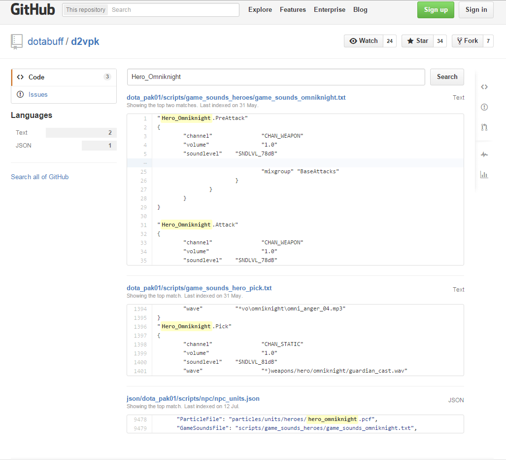Open the Issues icon in right sidebar
This screenshot has height=460, width=506.
[484, 107]
